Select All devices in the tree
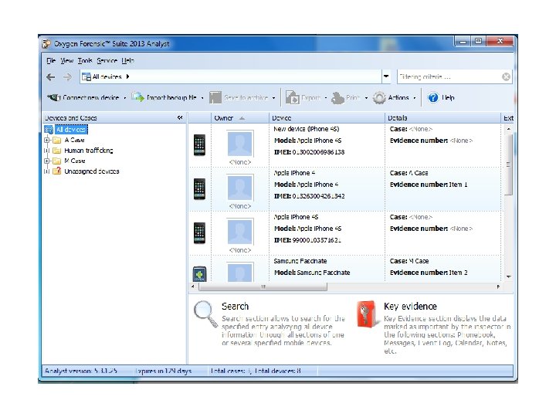This screenshot has height=417, width=556. [71, 130]
